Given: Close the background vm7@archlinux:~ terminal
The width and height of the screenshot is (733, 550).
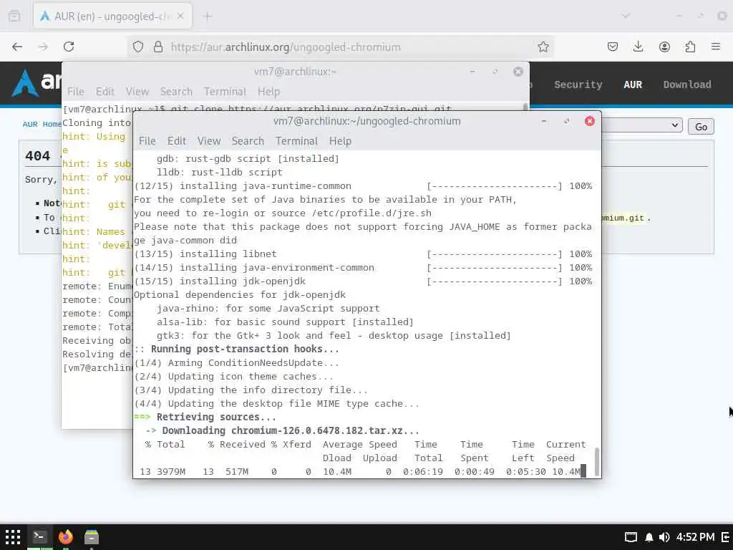Looking at the screenshot, I should click(518, 72).
